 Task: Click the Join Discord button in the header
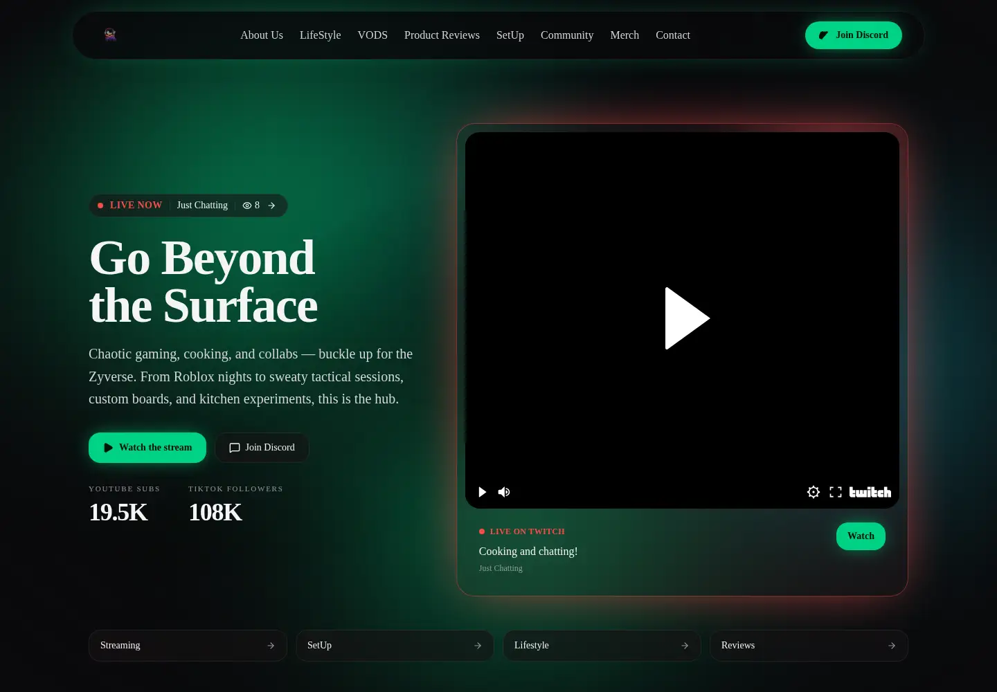click(854, 35)
